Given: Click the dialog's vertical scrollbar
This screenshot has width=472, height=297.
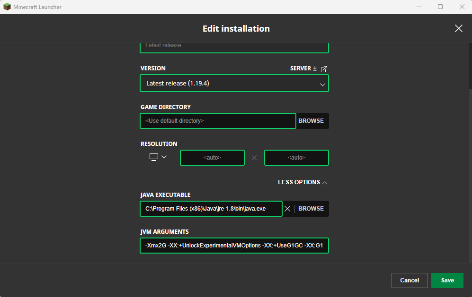Looking at the screenshot, I should tap(470, 66).
